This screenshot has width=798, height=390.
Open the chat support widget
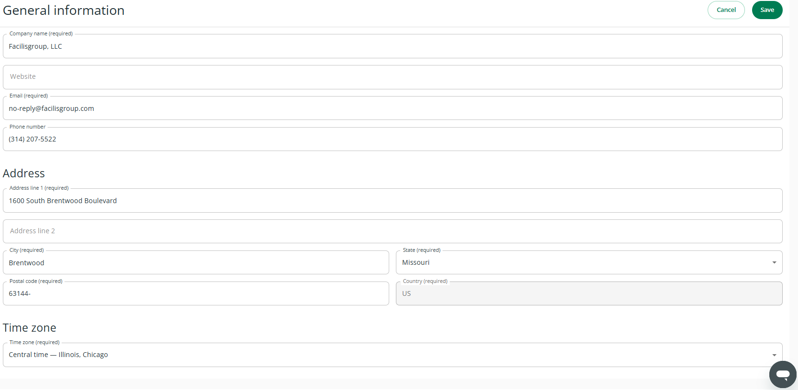[x=782, y=374]
